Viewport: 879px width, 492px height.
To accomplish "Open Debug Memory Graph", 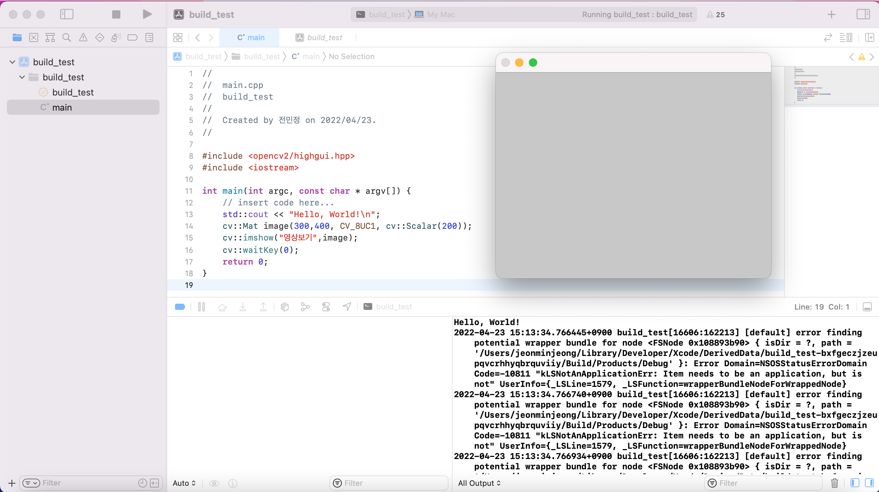I will tap(305, 307).
